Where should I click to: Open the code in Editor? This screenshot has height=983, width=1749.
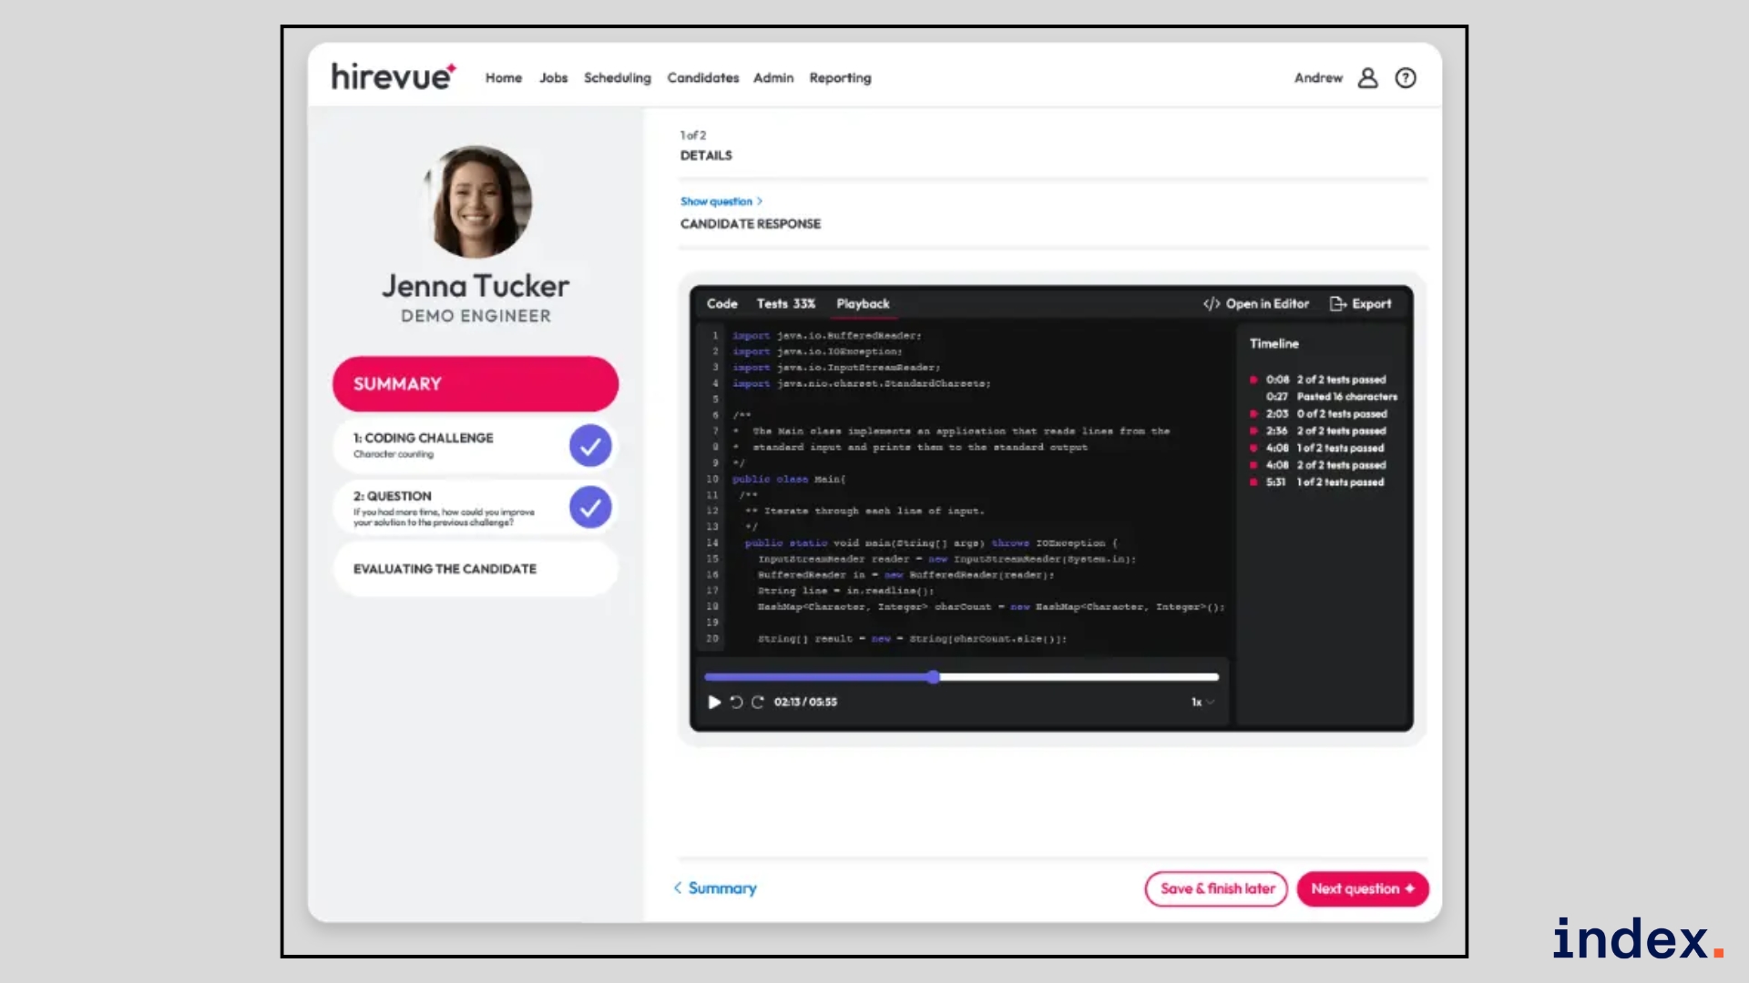pyautogui.click(x=1256, y=304)
